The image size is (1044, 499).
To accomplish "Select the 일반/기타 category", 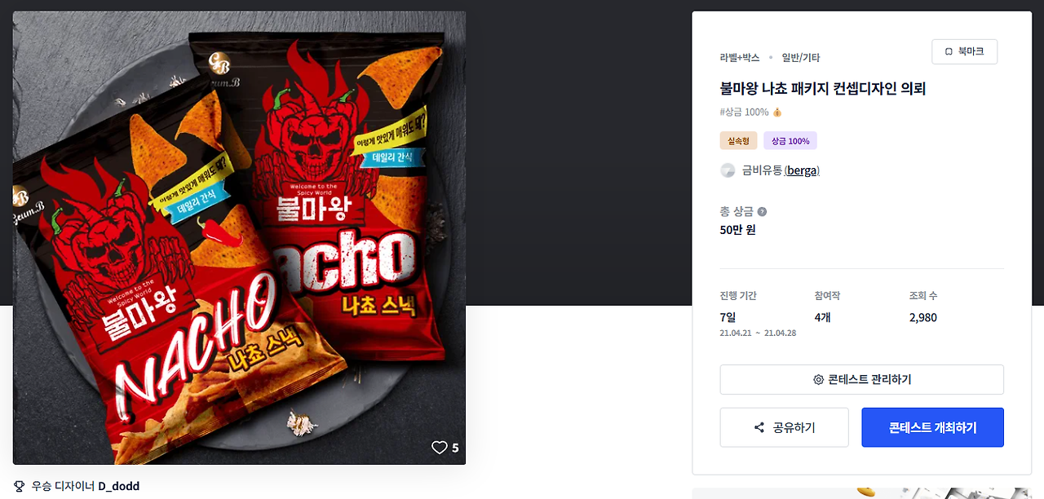I will pos(800,57).
